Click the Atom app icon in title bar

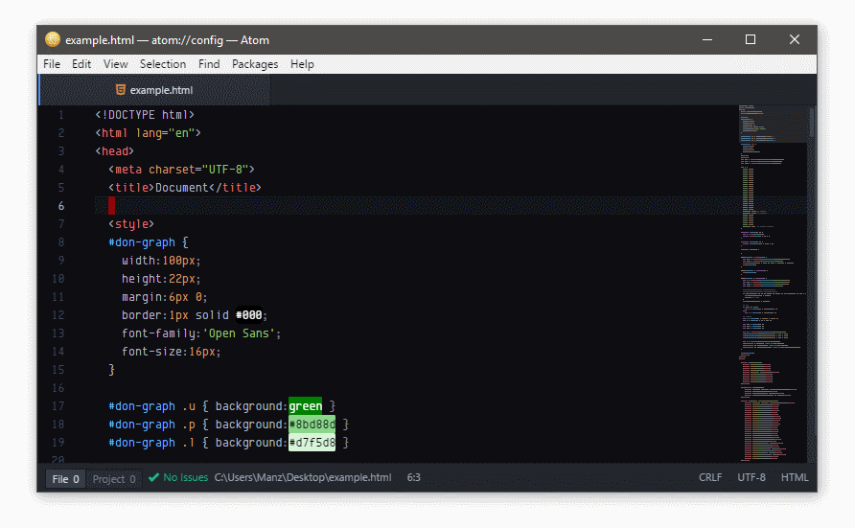pos(53,39)
